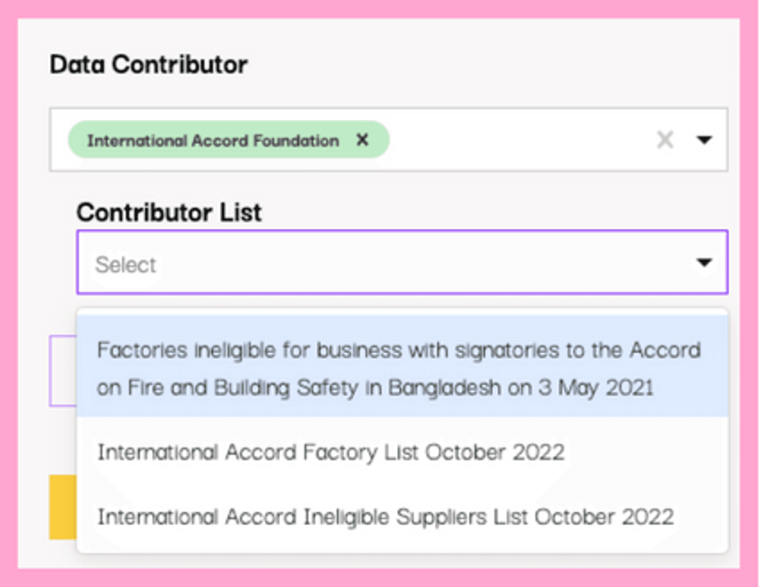Choose the last option in Contributor List
This screenshot has width=759, height=587.
click(386, 517)
